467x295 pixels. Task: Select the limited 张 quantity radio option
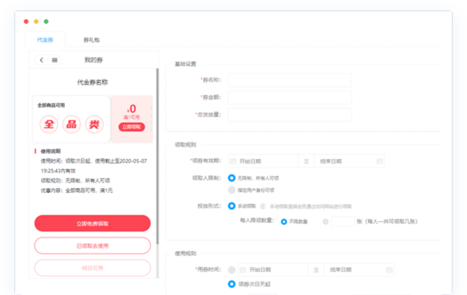pyautogui.click(x=325, y=221)
